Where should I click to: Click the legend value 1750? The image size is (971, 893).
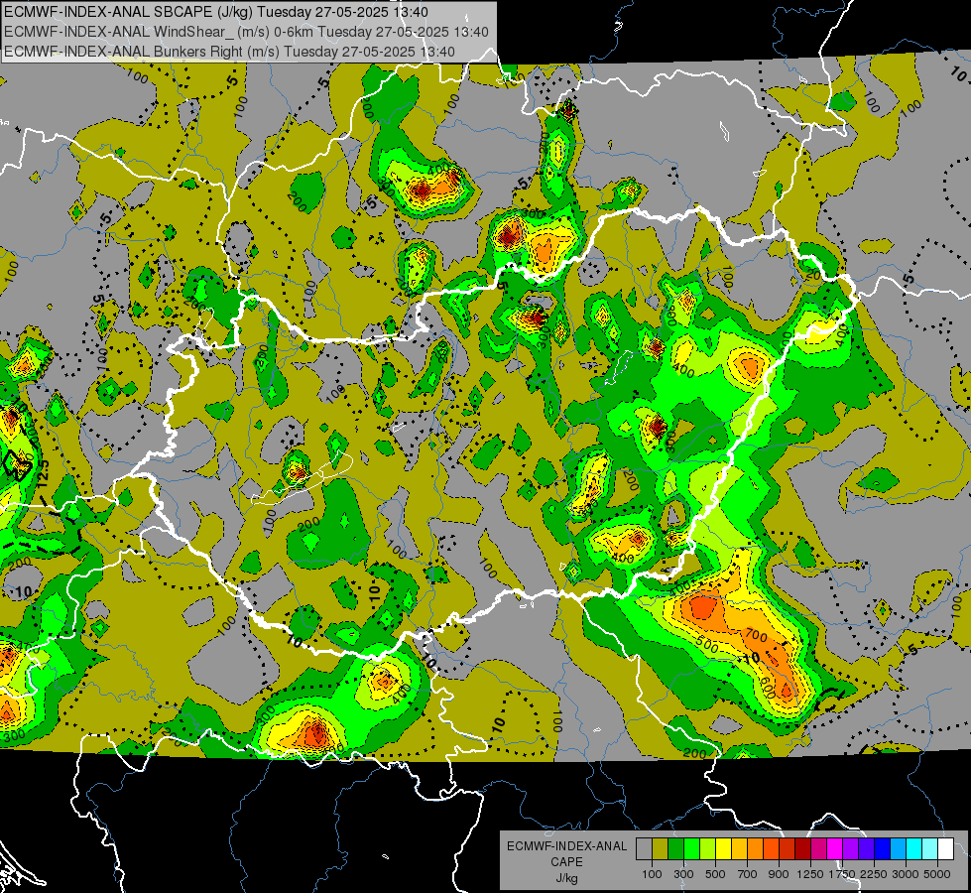[842, 874]
